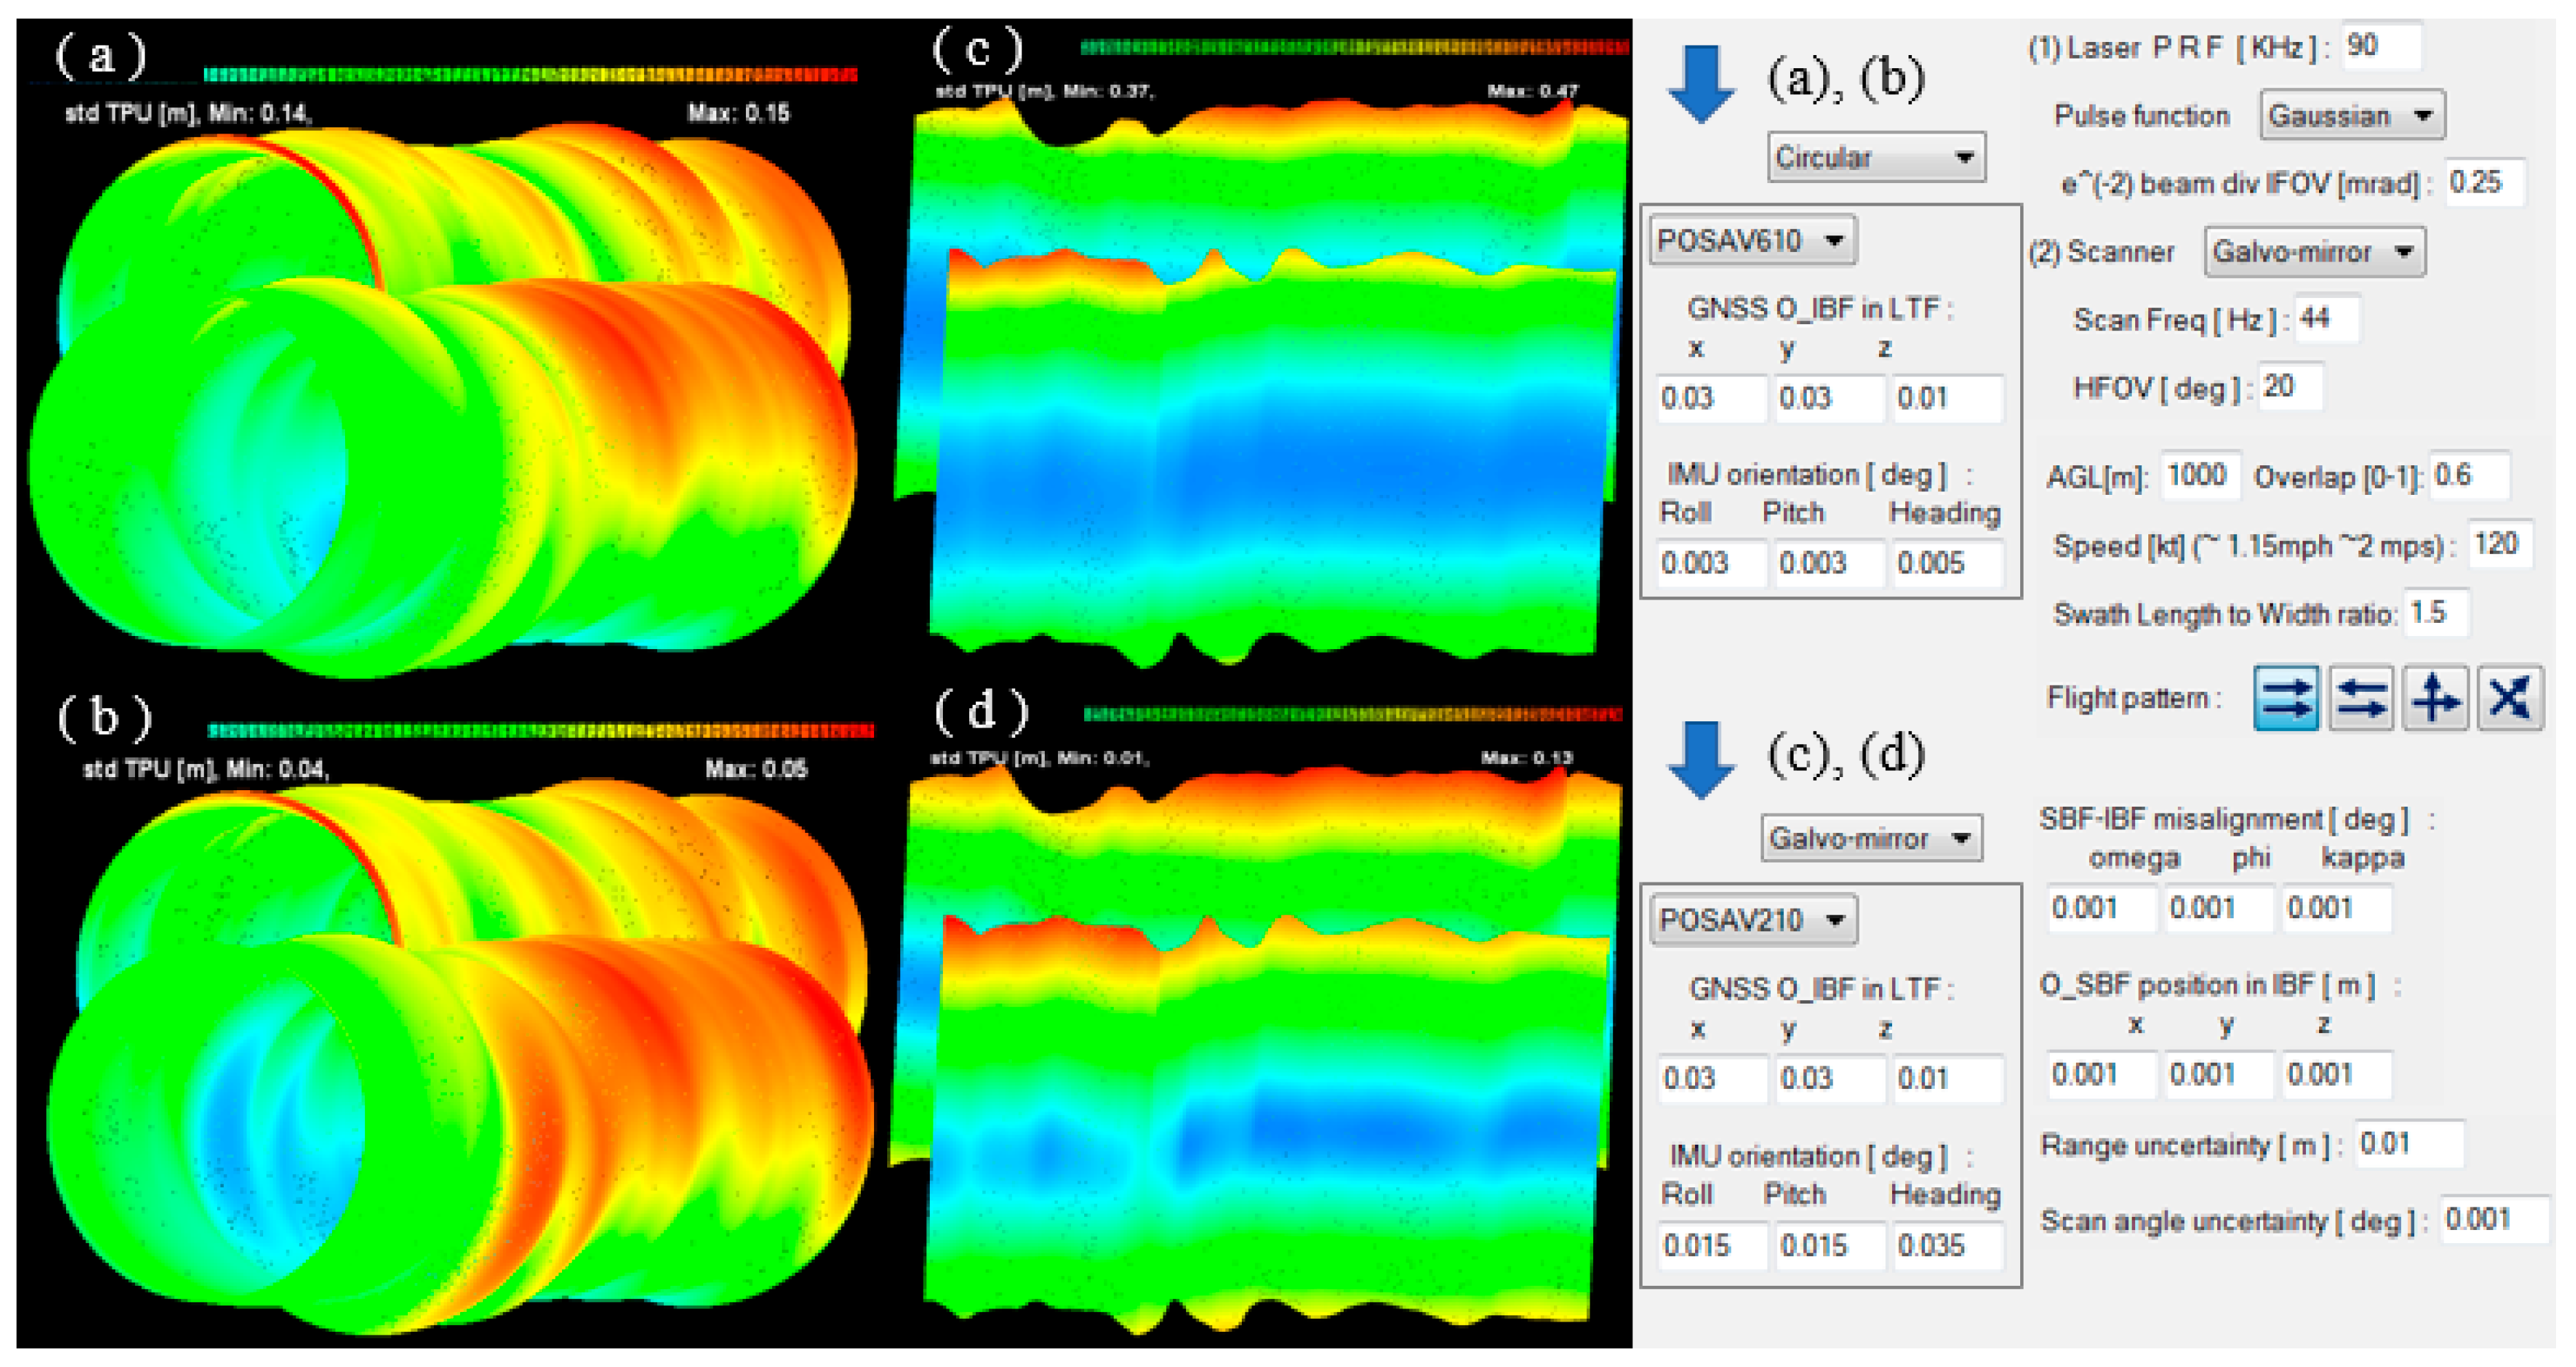This screenshot has height=1367, width=2576.
Task: Select the parallel same-direction flight pattern
Action: 2285,697
